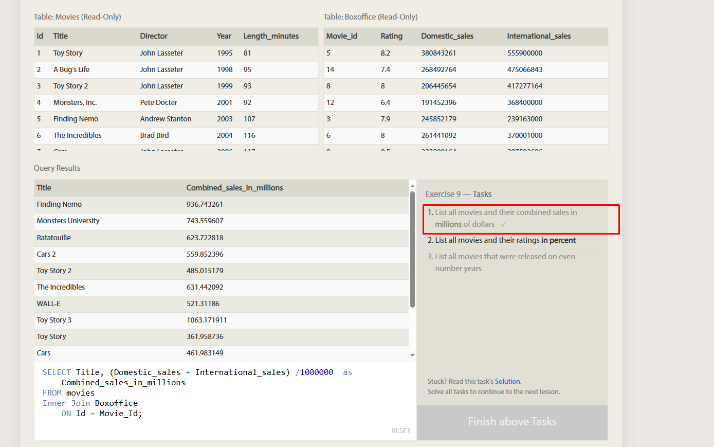Click Toy Story 2 in Movies table
This screenshot has height=447, width=714.
[x=70, y=86]
